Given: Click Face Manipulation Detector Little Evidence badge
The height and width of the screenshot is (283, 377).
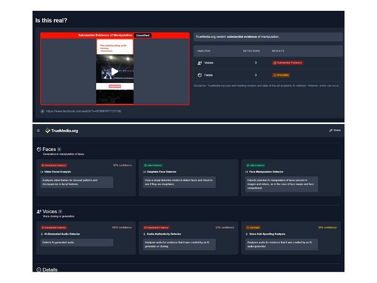Looking at the screenshot, I should pyautogui.click(x=255, y=166).
